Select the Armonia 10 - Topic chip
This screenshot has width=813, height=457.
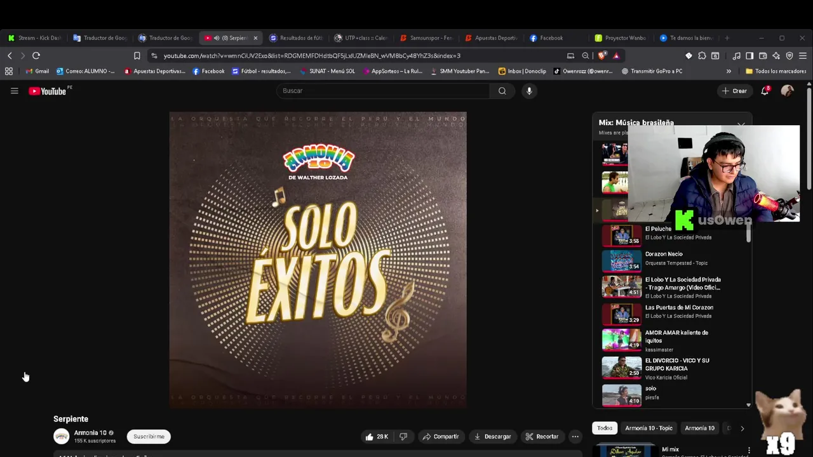[x=648, y=428]
